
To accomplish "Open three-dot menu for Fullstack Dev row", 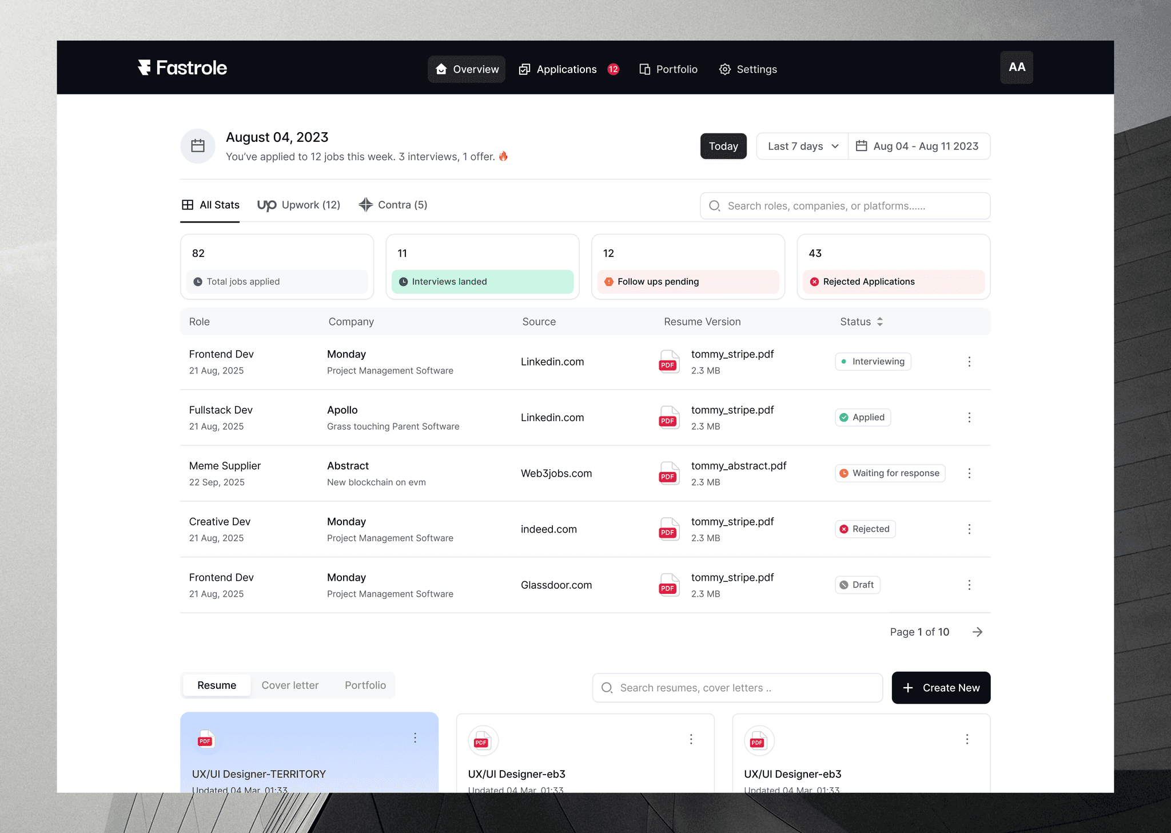I will pyautogui.click(x=969, y=418).
